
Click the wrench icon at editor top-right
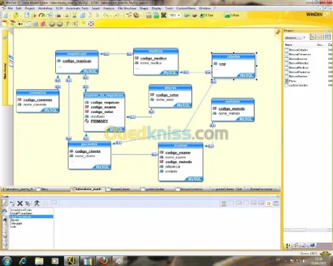point(278,32)
